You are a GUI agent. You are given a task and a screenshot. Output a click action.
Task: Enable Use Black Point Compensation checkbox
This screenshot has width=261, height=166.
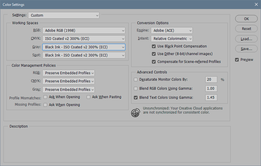coord(154,46)
